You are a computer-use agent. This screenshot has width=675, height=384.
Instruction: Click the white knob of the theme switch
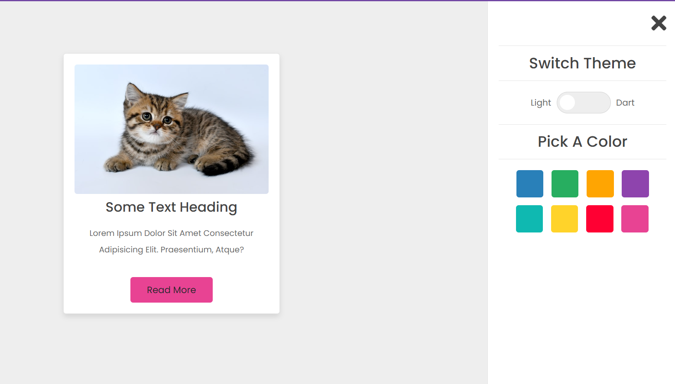pyautogui.click(x=567, y=103)
